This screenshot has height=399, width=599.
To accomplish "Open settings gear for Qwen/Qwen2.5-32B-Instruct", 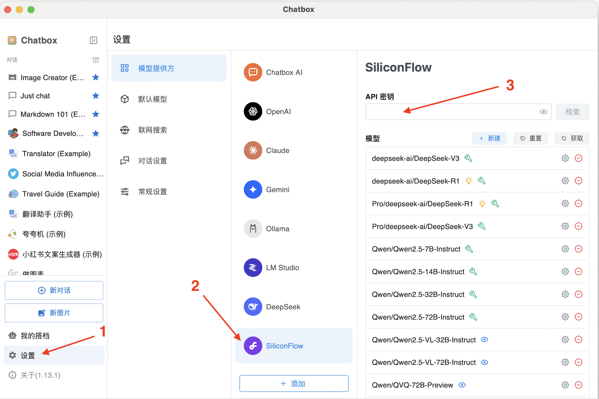I will 565,294.
